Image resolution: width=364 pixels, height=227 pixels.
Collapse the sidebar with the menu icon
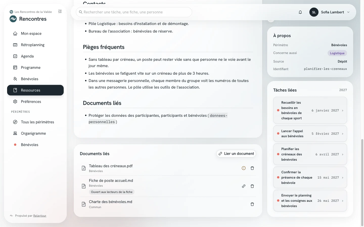[x=60, y=11]
